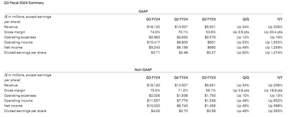291x117 pixels.
Task: Click GAAP gross margin 74.0% value
Action: (155, 32)
